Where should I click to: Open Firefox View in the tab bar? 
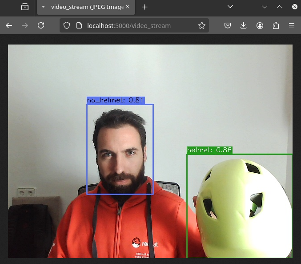[25, 7]
